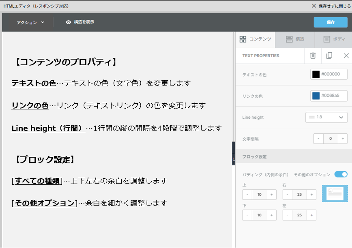Duplicate the text block with copy icon
The image size is (352, 248).
tap(329, 56)
